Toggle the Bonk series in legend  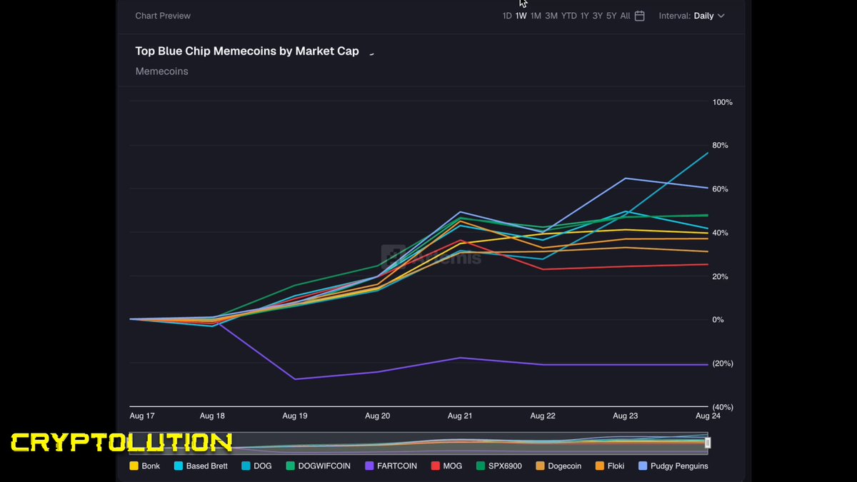[144, 466]
